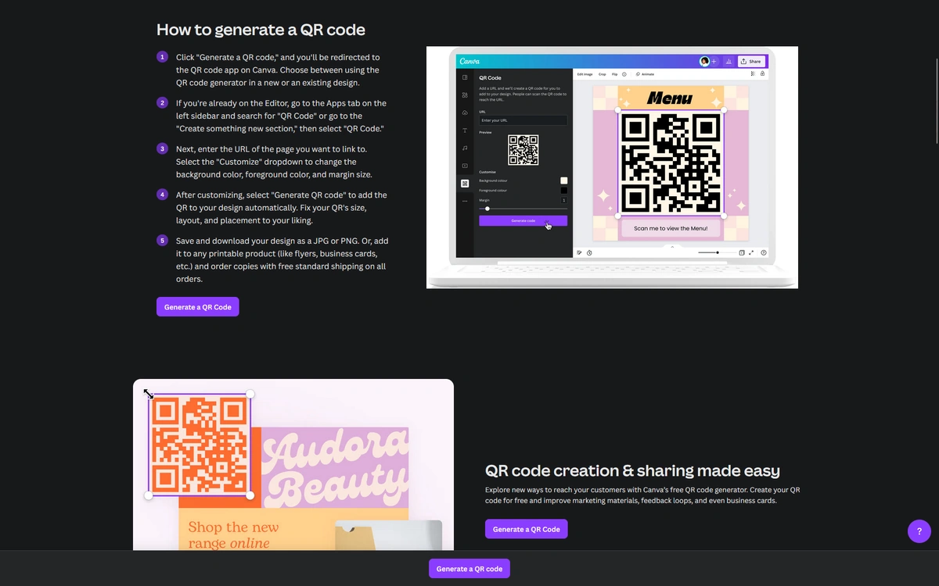Click the info circle icon after Flip

click(624, 74)
